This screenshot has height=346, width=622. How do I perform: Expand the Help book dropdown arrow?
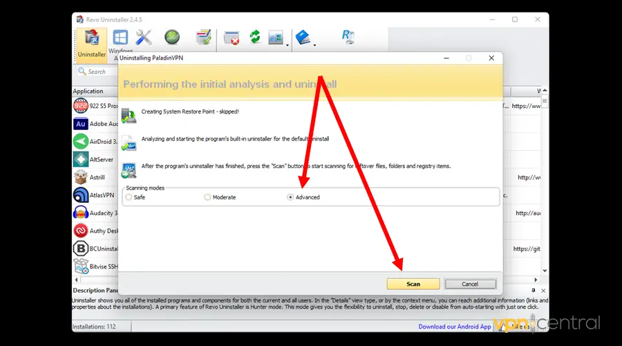314,46
